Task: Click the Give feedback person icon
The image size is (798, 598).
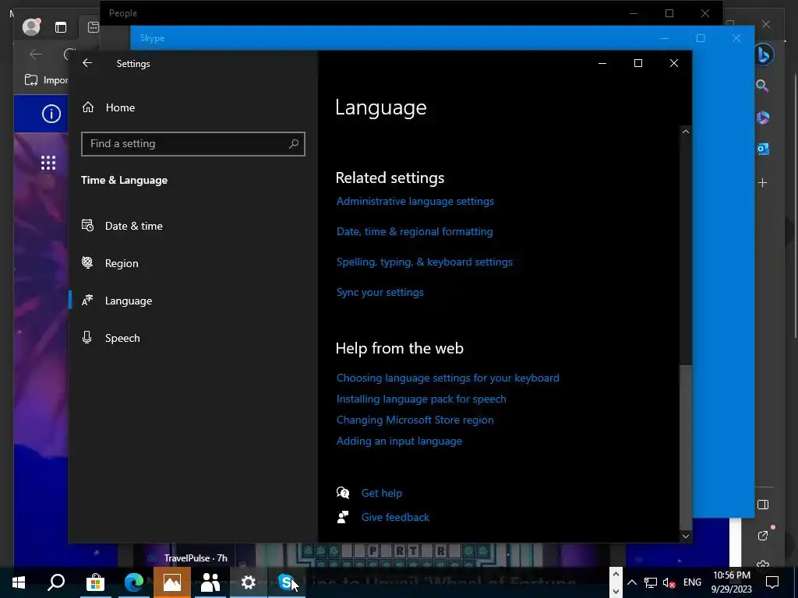Action: coord(343,517)
